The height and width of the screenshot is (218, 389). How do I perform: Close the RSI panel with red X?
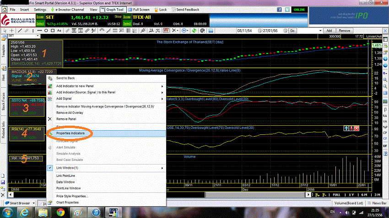[x=357, y=128]
